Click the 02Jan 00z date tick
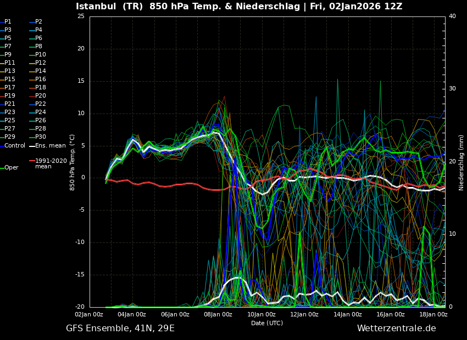 [89, 314]
